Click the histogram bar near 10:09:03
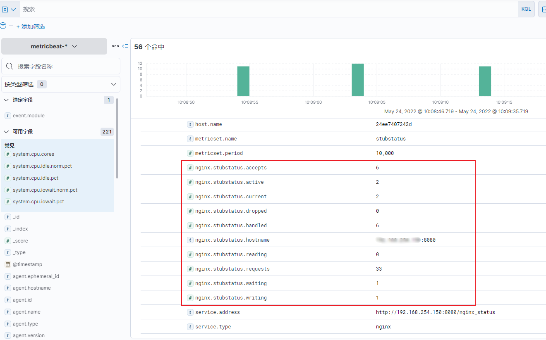The image size is (546, 340). pos(358,80)
